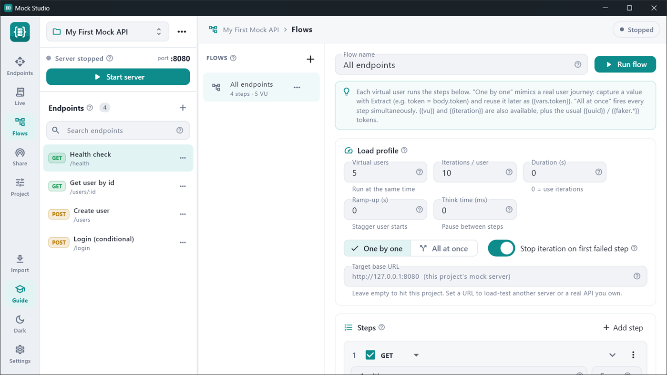Select the Create user endpoint
Viewport: 667px width, 375px height.
(x=118, y=214)
